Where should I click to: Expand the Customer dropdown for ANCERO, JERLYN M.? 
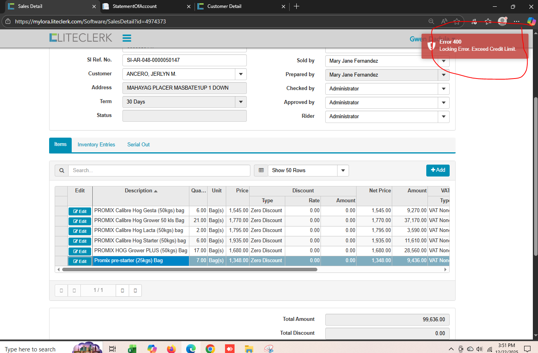[240, 74]
